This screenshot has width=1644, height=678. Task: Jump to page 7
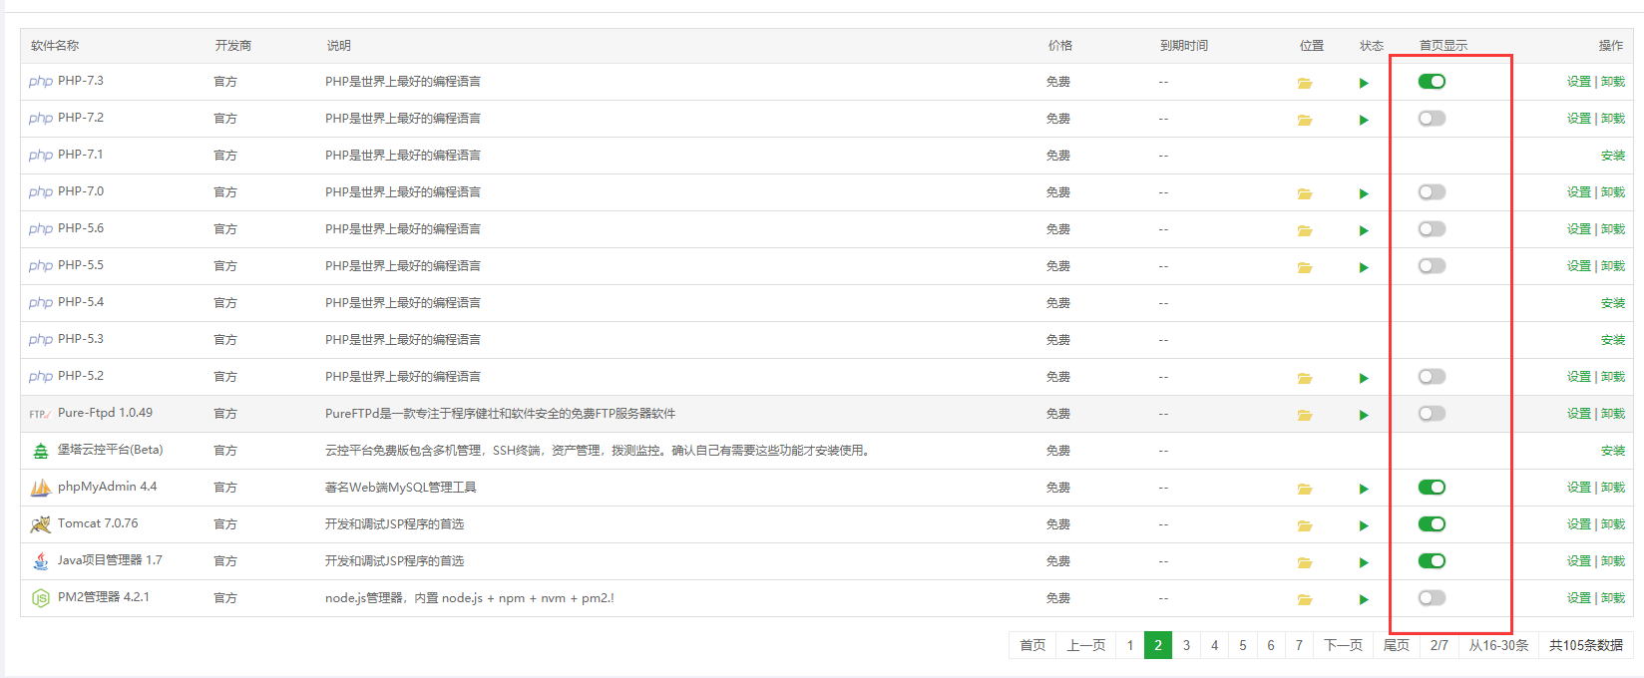pos(1299,645)
